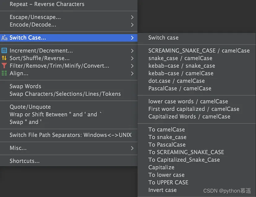The height and width of the screenshot is (197, 256).
Task: Expand the Escape/Unescape submenu arrow
Action: (x=132, y=17)
